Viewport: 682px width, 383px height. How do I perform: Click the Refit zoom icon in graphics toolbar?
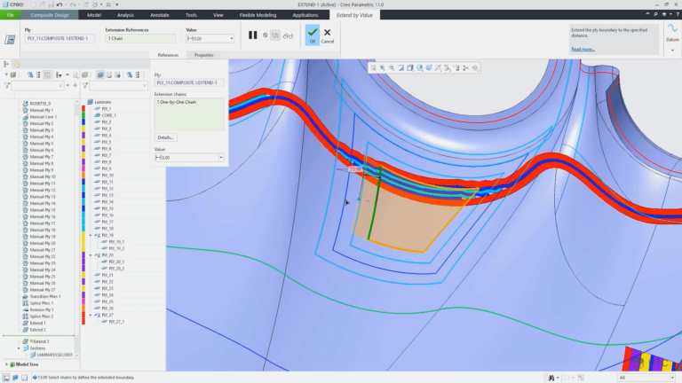coord(373,68)
